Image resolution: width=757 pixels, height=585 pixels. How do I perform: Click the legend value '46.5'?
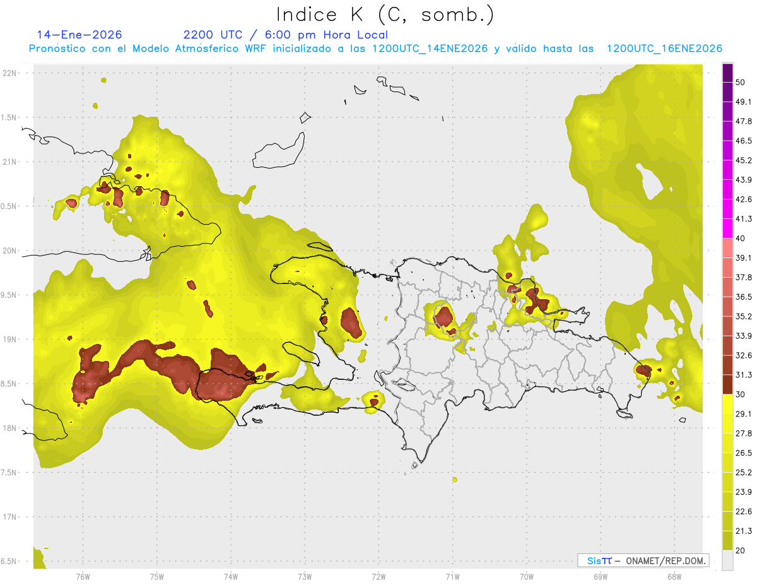click(x=744, y=141)
